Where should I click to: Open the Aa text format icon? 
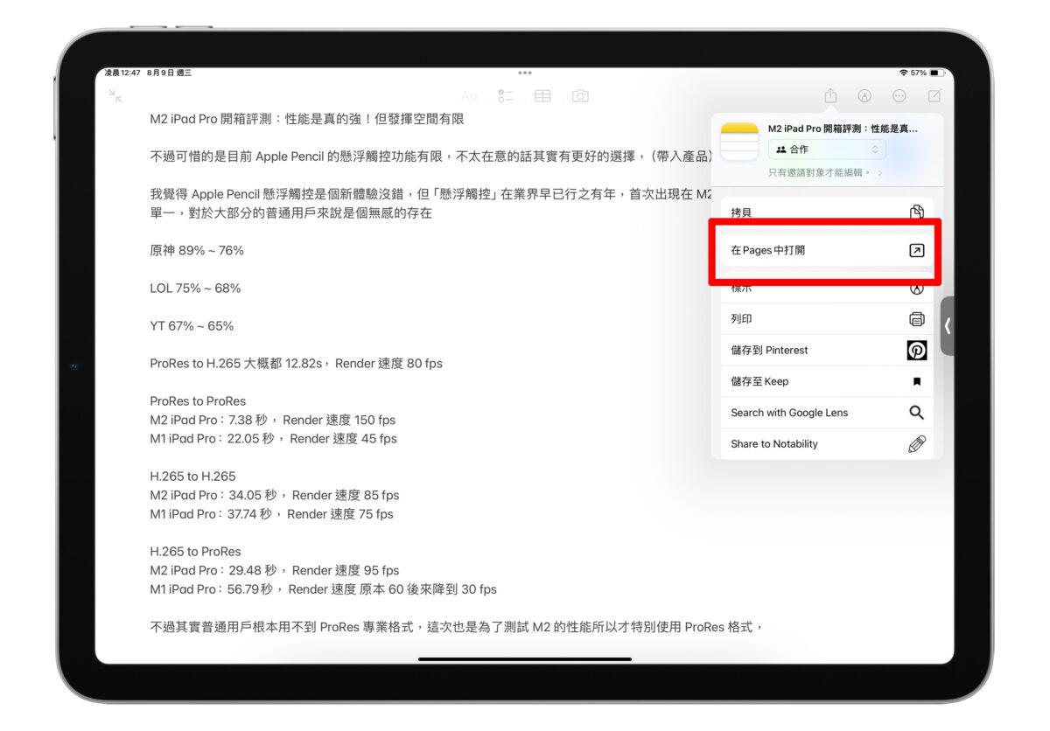coord(470,96)
